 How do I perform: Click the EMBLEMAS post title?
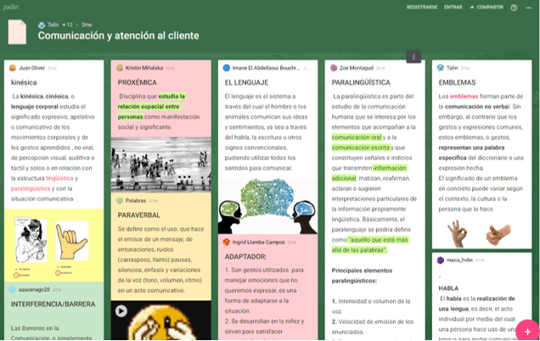tap(457, 82)
